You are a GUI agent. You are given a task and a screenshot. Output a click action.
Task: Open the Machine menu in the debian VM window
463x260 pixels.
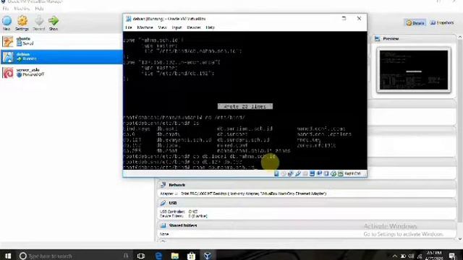click(x=145, y=27)
